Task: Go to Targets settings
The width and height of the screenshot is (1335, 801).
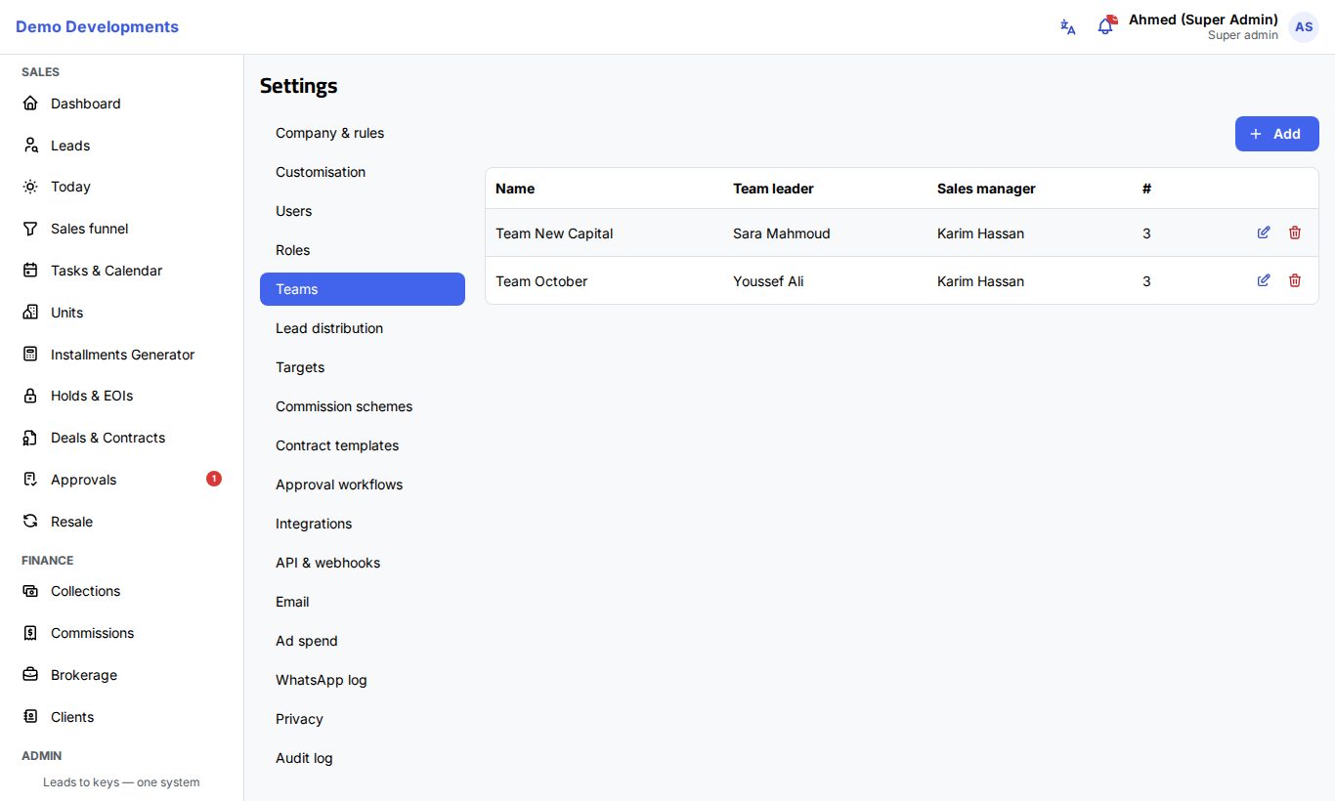Action: (x=363, y=367)
